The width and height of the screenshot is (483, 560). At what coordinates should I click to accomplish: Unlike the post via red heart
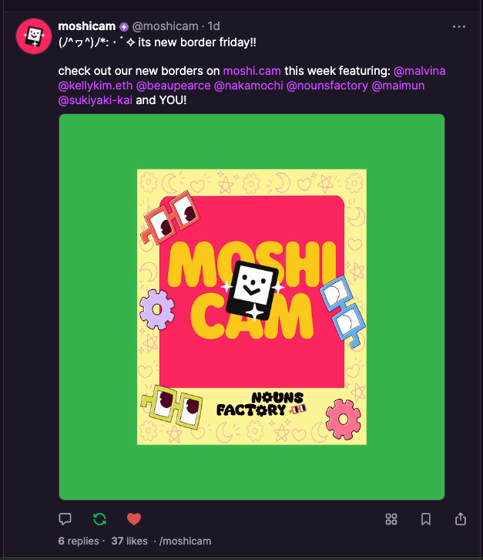(134, 519)
